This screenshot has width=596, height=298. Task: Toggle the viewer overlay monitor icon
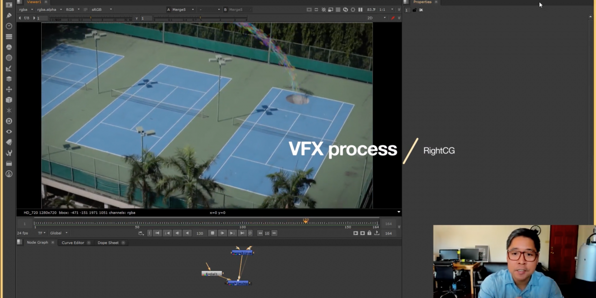pos(331,9)
